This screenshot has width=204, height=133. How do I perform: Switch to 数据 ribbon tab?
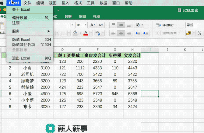[68, 17]
